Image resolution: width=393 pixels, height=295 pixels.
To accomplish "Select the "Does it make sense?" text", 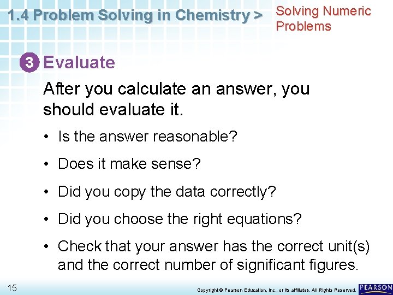I will pos(129,164).
